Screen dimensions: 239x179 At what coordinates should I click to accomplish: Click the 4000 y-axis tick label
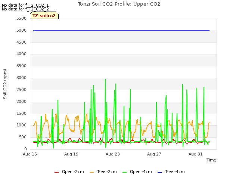22,54
